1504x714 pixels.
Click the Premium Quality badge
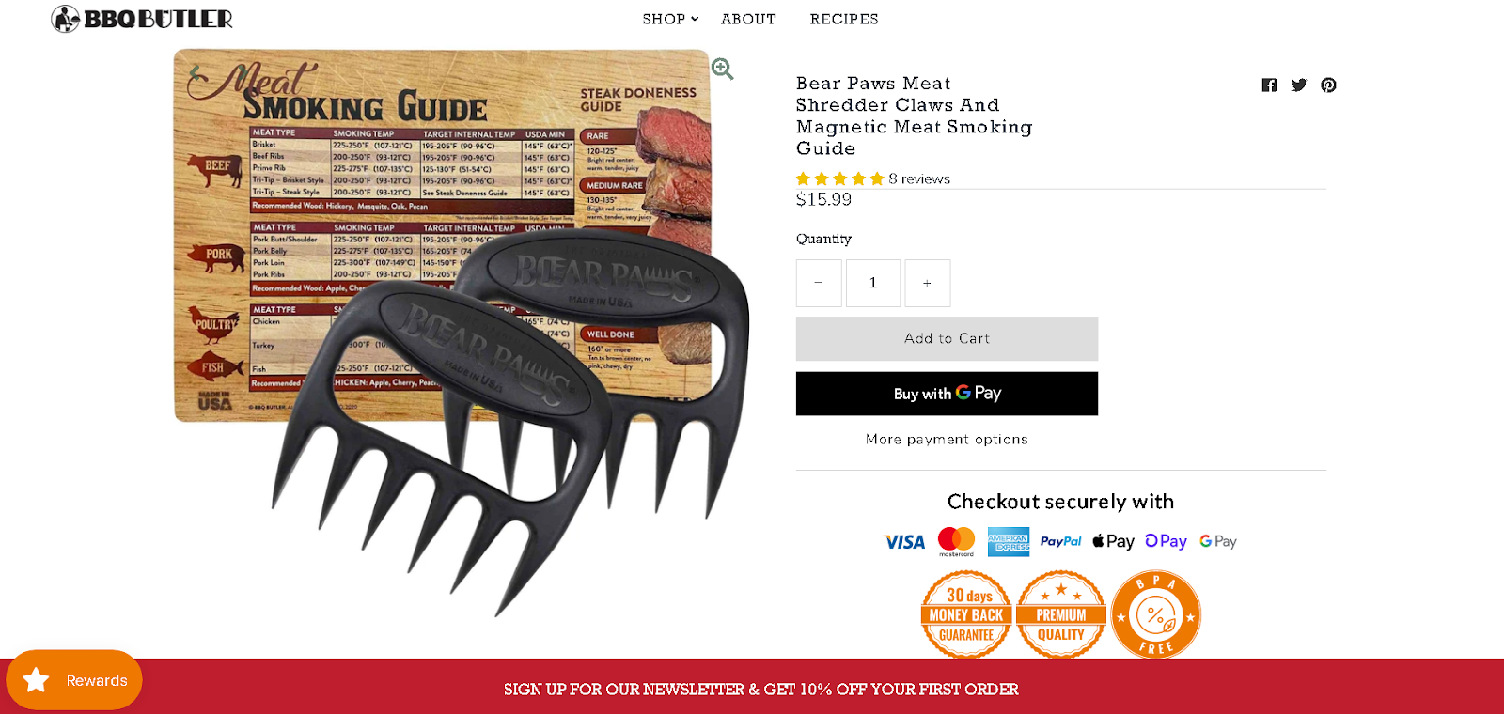pos(1061,614)
